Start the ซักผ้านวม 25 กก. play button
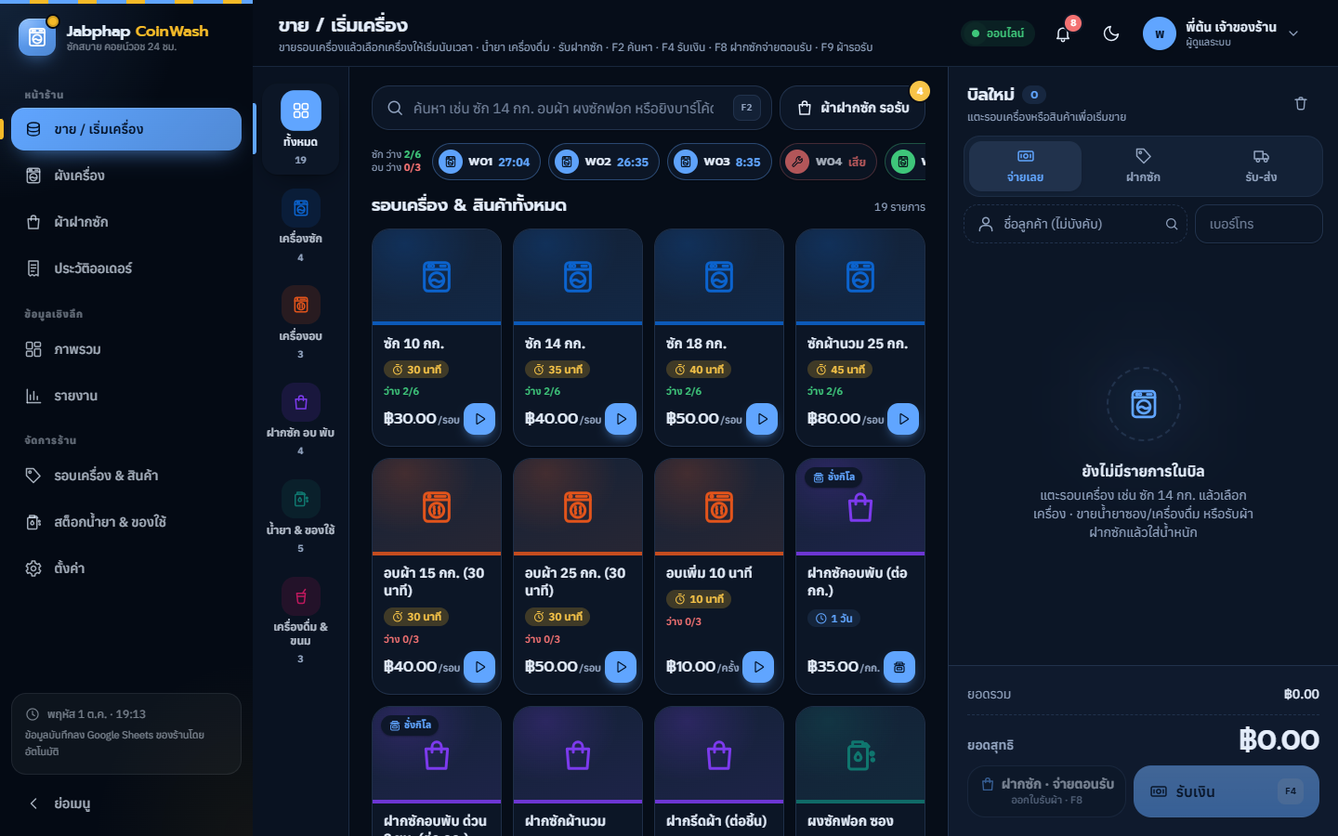The image size is (1338, 836). [x=903, y=419]
